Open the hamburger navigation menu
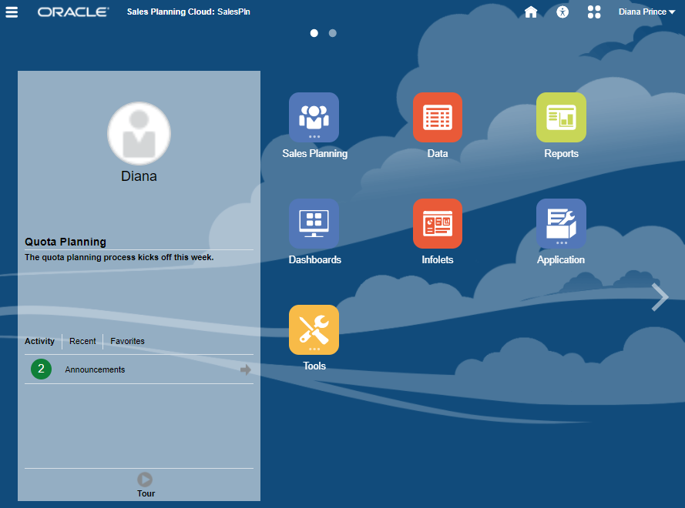Image resolution: width=685 pixels, height=508 pixels. click(12, 12)
